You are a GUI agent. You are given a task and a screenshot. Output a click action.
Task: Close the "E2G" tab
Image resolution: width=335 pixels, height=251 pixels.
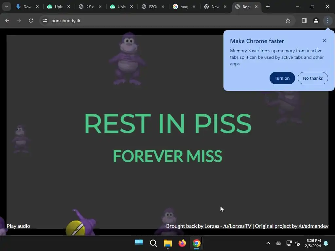(163, 7)
